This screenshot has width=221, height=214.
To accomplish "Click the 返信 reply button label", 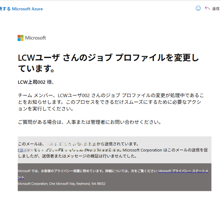I will (216, 9).
